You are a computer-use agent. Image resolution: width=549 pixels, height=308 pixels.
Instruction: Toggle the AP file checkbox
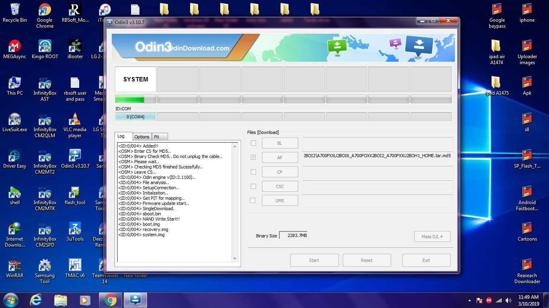pyautogui.click(x=253, y=158)
